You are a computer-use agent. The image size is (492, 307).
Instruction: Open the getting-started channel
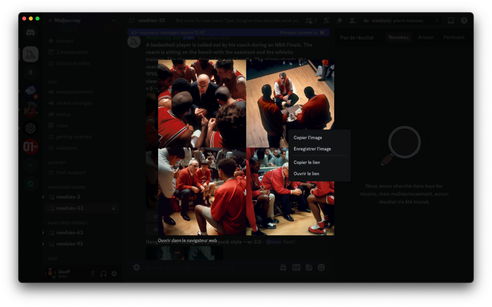click(x=81, y=137)
